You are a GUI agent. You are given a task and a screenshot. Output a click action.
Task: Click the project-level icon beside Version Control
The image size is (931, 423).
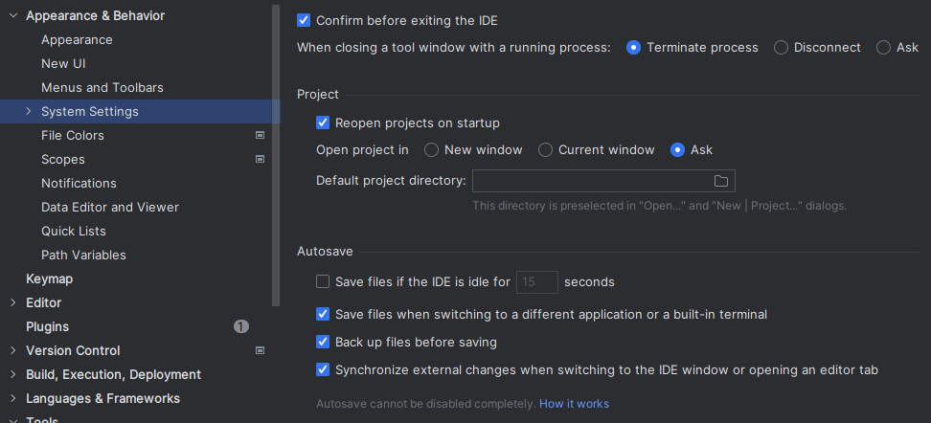click(260, 350)
